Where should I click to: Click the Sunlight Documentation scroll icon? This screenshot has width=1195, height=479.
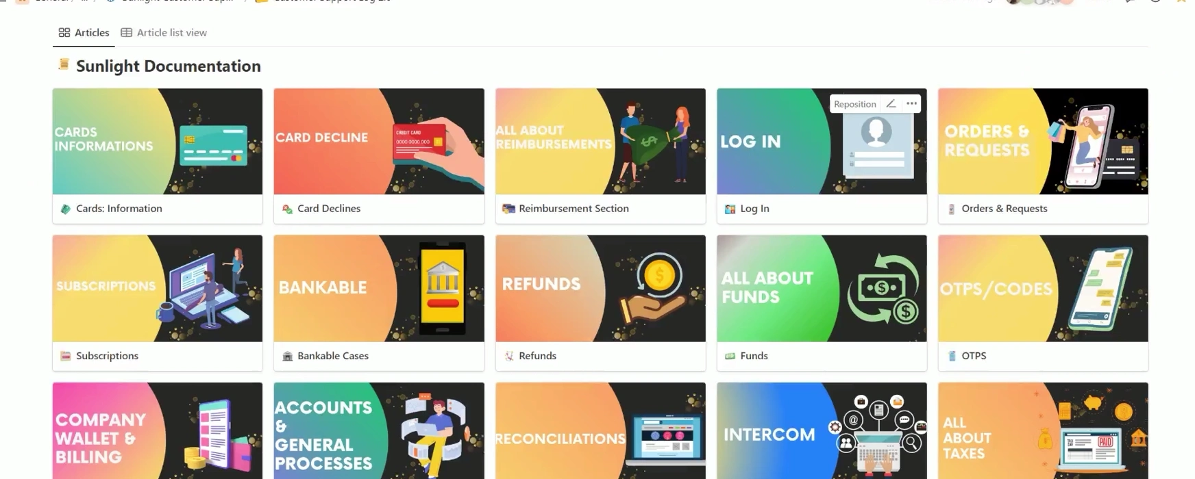pyautogui.click(x=64, y=65)
